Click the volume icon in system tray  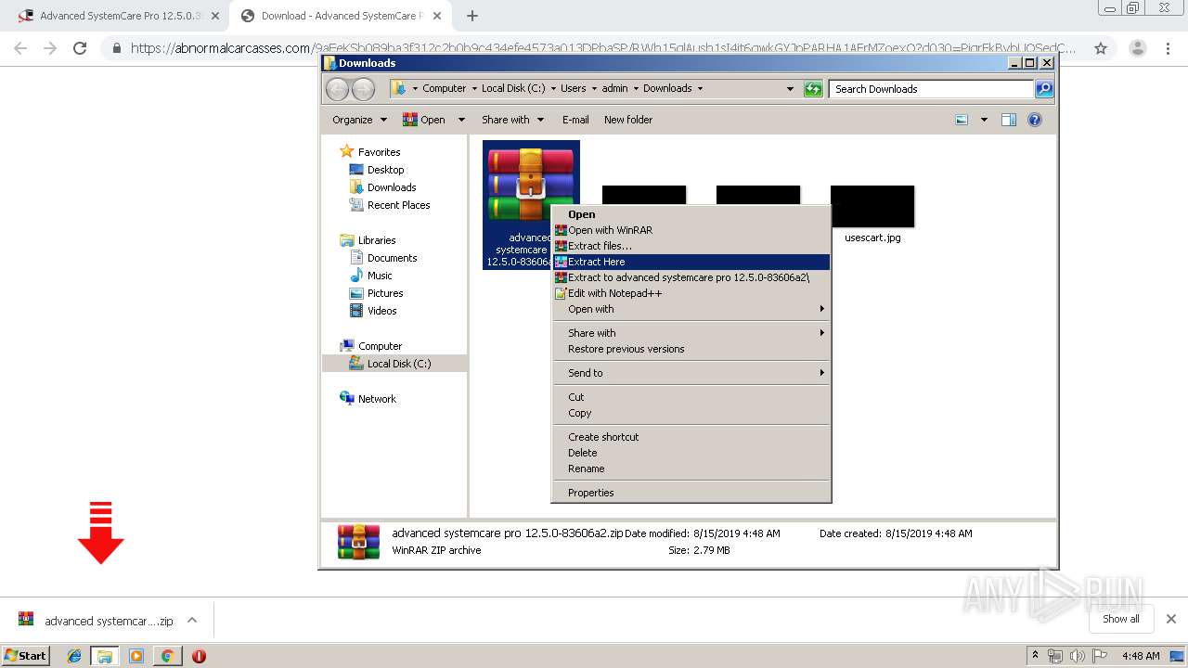point(1077,656)
